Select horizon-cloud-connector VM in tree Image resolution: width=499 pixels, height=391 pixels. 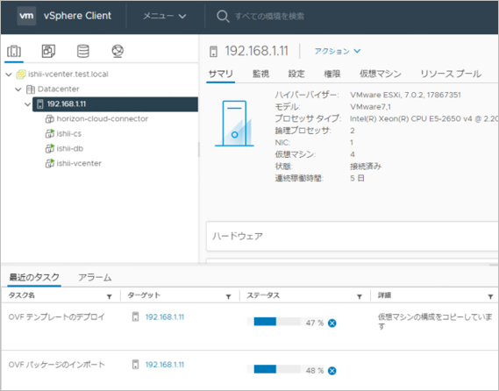coord(102,119)
